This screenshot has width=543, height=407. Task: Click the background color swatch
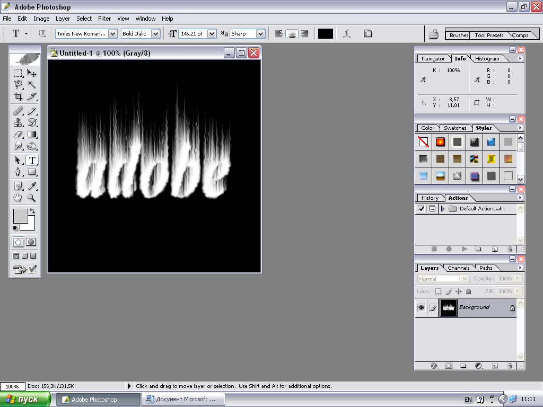[30, 226]
